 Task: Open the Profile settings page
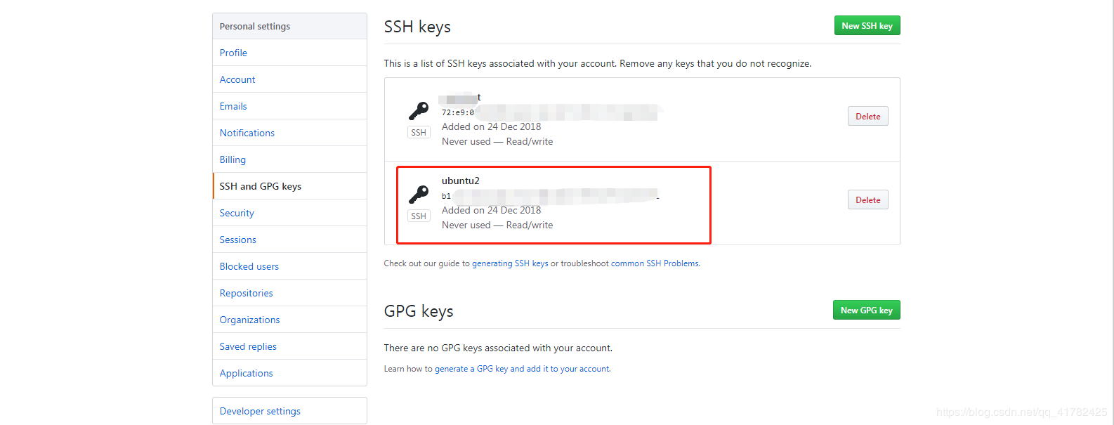(233, 53)
